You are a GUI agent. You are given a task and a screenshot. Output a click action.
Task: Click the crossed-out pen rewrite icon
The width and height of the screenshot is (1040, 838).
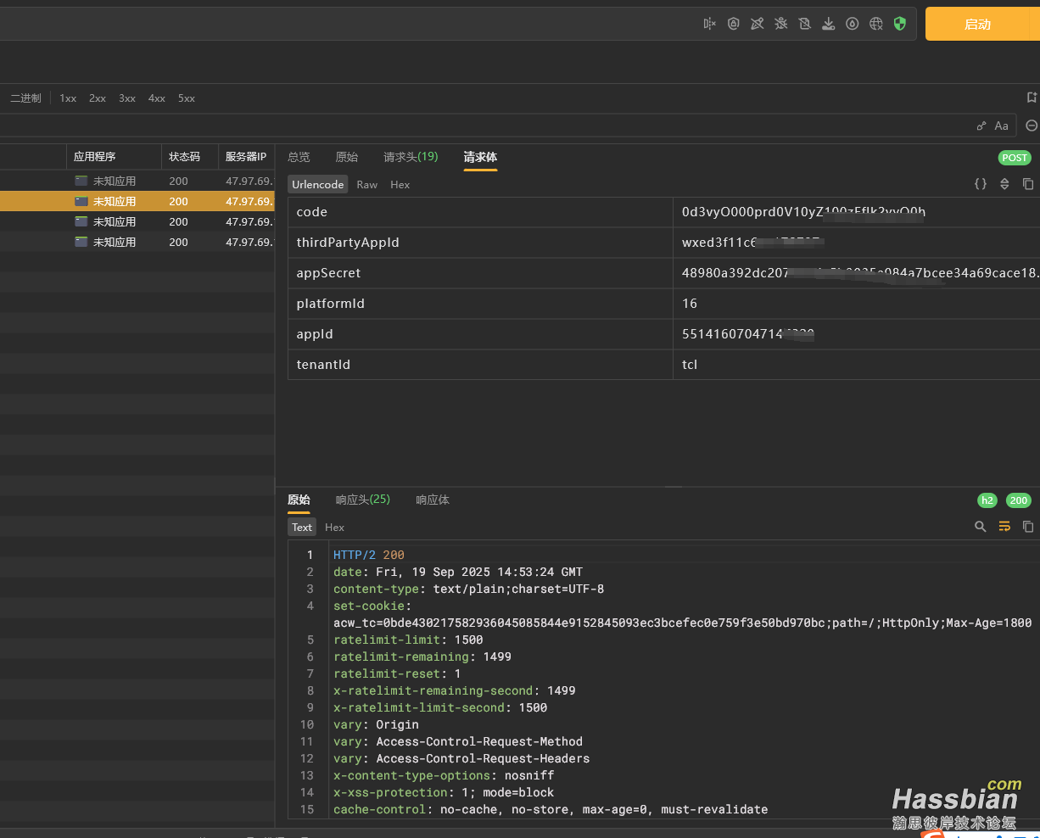[758, 24]
